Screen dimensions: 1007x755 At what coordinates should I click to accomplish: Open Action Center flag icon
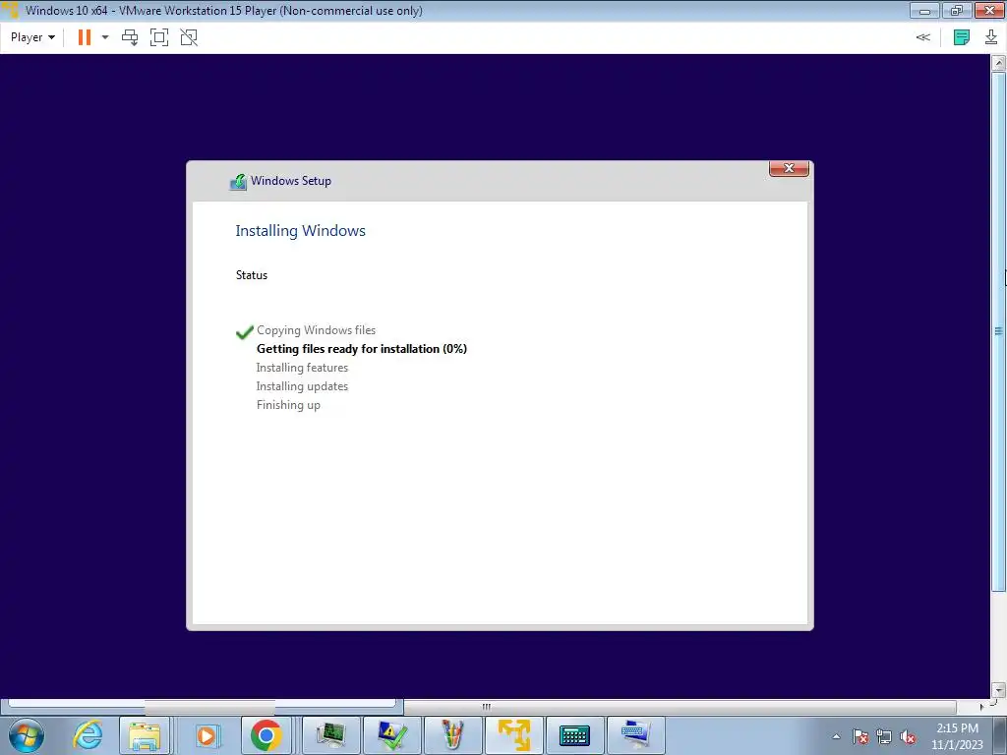(x=860, y=736)
